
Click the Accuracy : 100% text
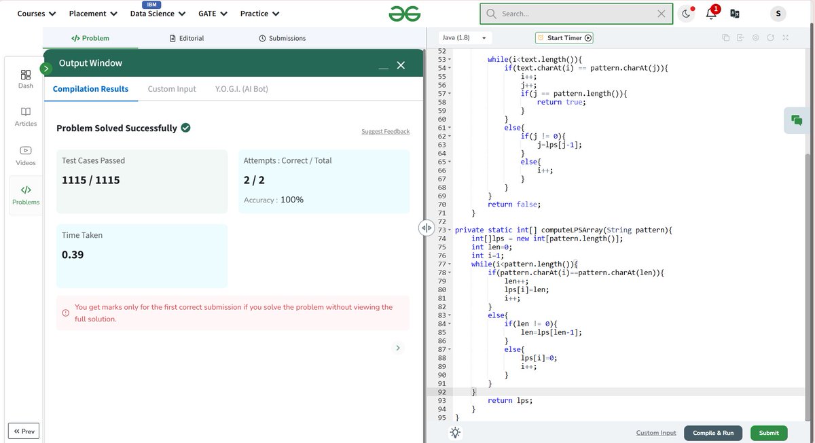[274, 200]
